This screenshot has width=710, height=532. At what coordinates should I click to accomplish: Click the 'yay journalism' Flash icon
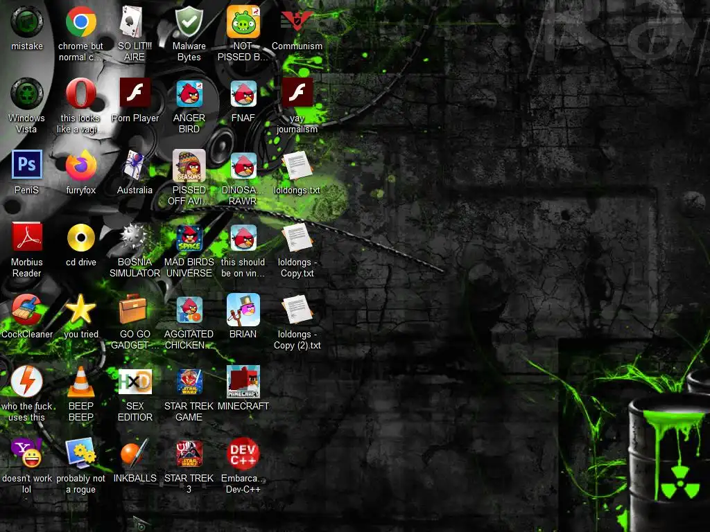point(297,92)
